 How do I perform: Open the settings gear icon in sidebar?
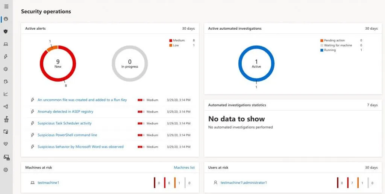point(6,170)
